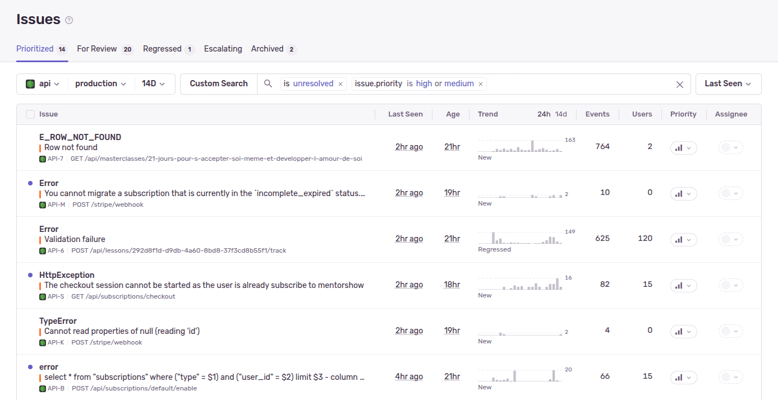Open the Archived tab
778x400 pixels.
(x=267, y=49)
